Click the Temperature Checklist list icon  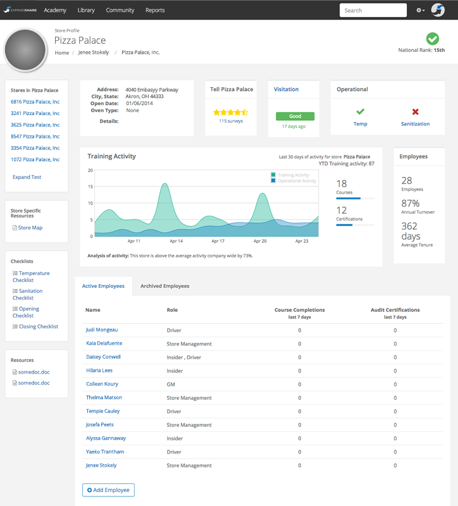(15, 273)
